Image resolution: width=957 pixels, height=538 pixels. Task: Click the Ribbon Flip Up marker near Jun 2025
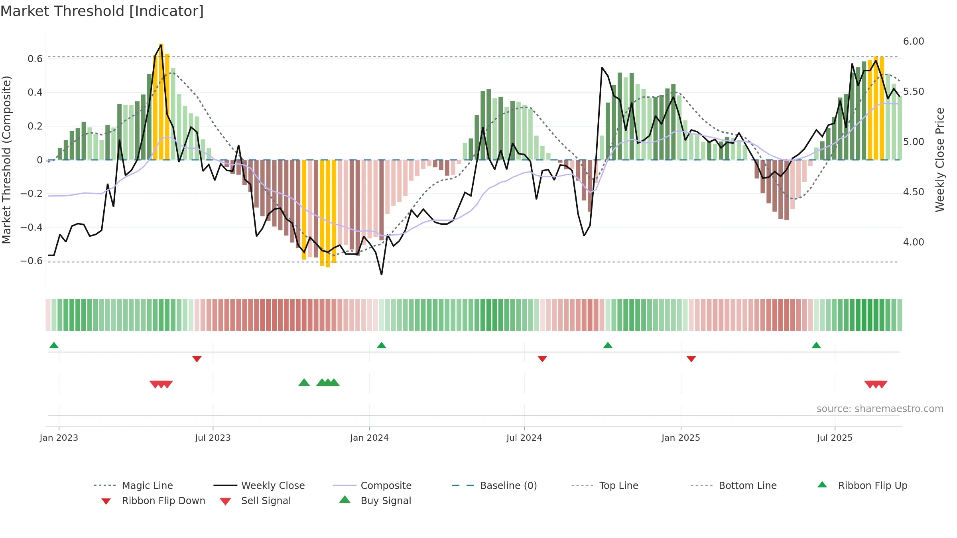point(816,345)
